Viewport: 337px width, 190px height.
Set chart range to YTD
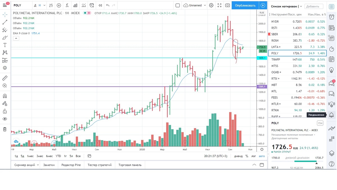click(x=58, y=156)
